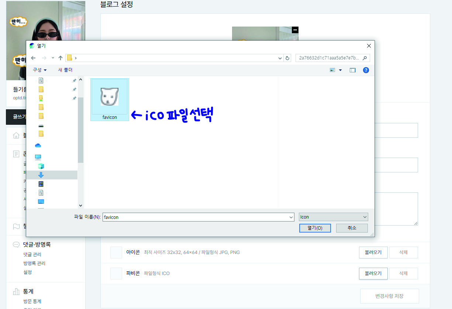This screenshot has width=452, height=309.
Task: Click the flag icon in blog sidebar
Action: [x=16, y=226]
